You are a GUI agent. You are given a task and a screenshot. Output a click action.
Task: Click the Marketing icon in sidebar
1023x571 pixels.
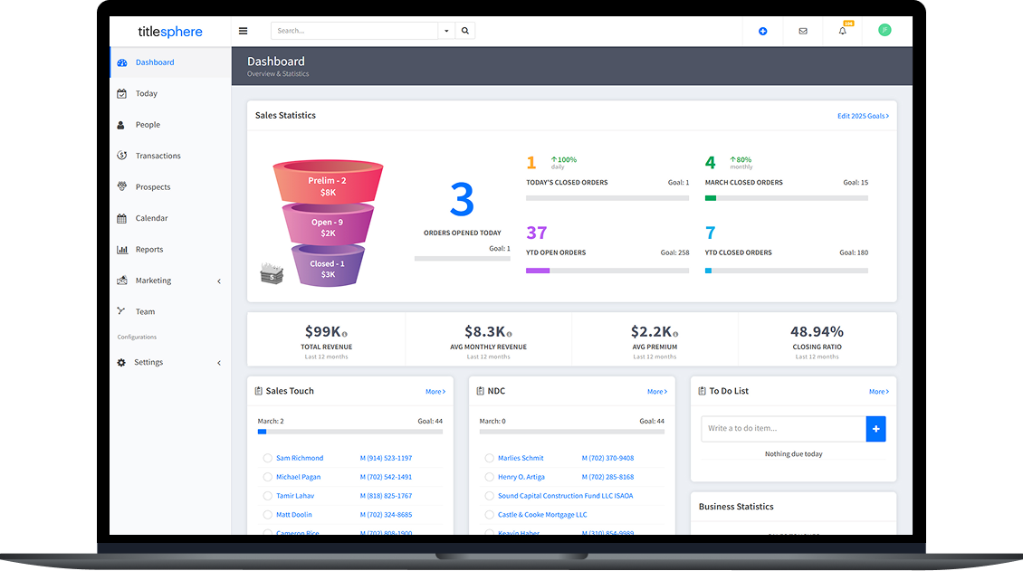point(122,281)
